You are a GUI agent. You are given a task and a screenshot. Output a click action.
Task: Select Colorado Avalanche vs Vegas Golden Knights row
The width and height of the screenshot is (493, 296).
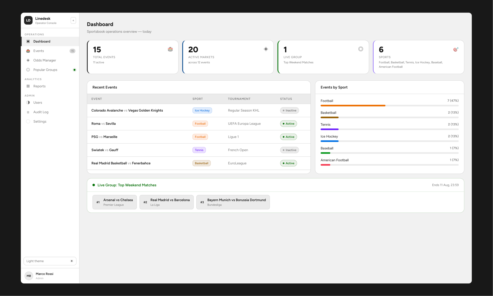tap(199, 111)
